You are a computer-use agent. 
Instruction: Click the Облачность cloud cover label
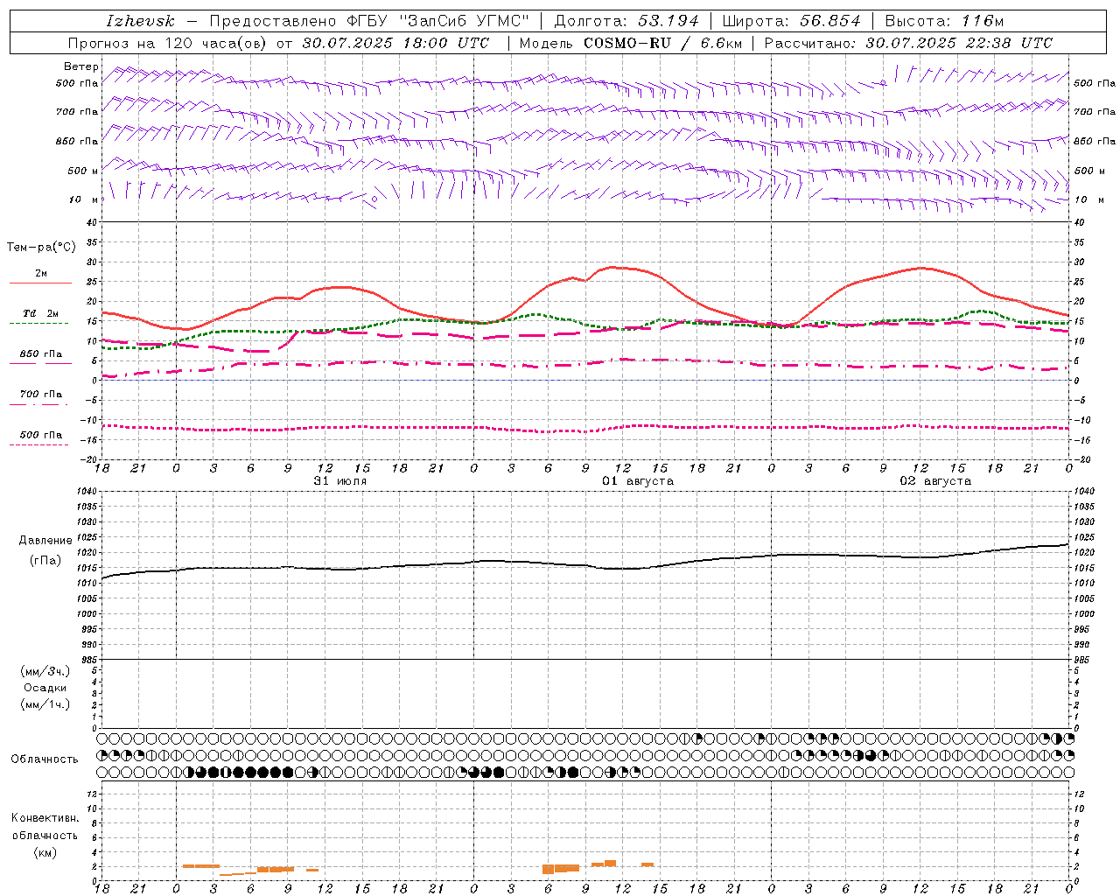[45, 759]
